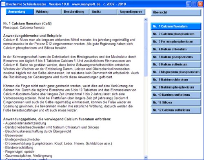204x160 pixels.
Task: Click the scrollbar down arrow
Action: click(x=146, y=158)
